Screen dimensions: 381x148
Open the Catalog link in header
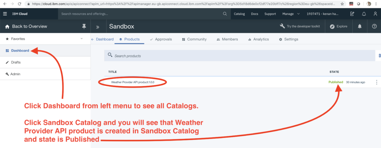(x=239, y=14)
